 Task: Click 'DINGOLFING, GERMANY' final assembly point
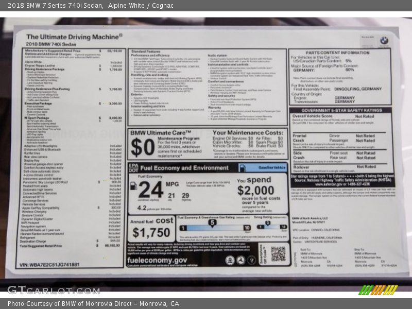(x=358, y=89)
